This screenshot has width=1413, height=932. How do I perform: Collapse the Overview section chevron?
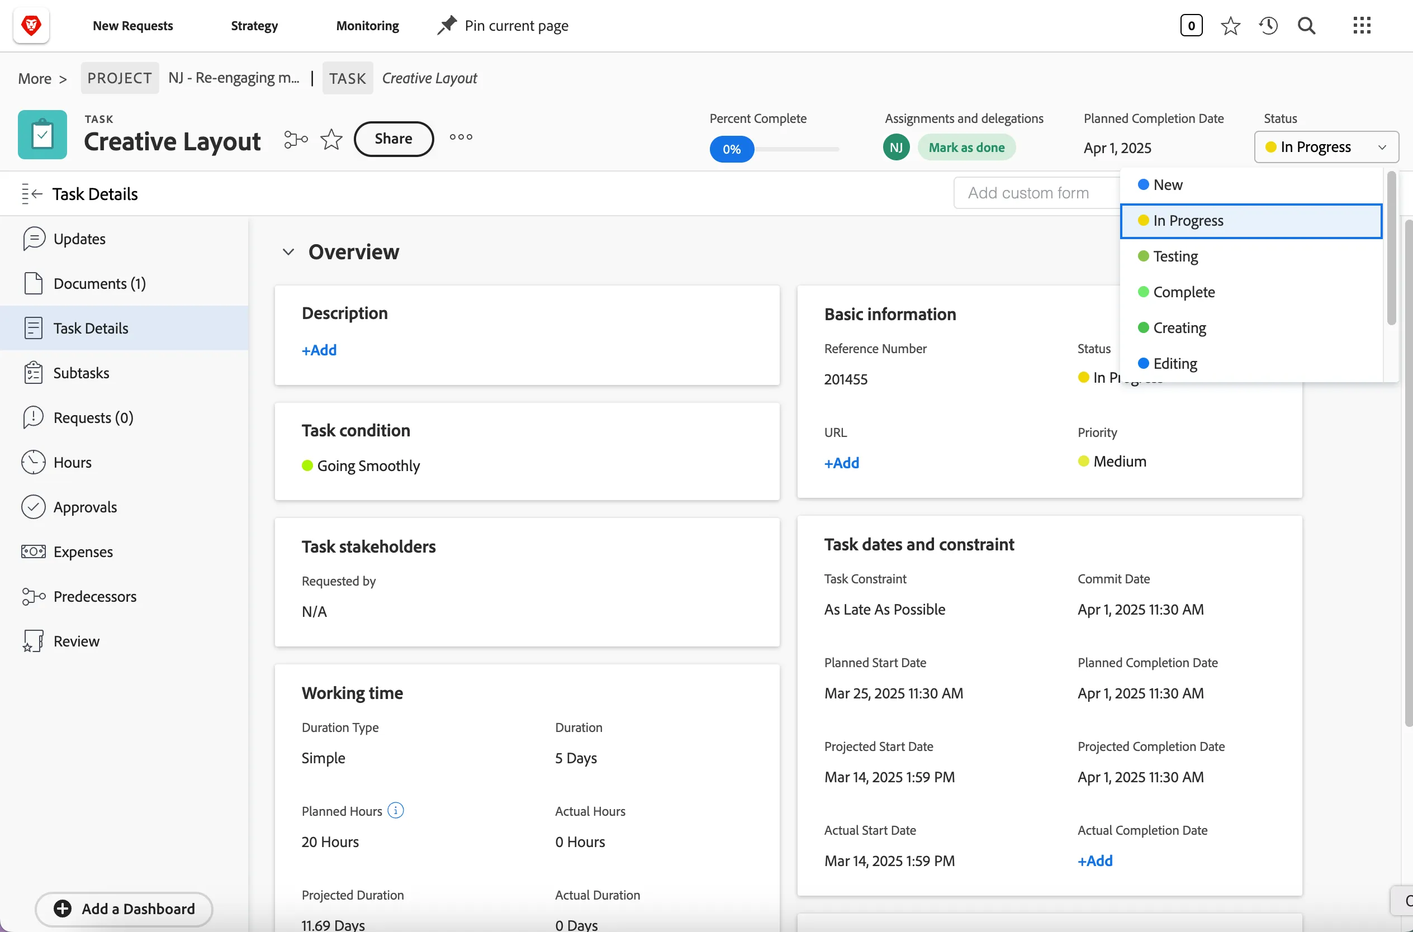(x=288, y=252)
